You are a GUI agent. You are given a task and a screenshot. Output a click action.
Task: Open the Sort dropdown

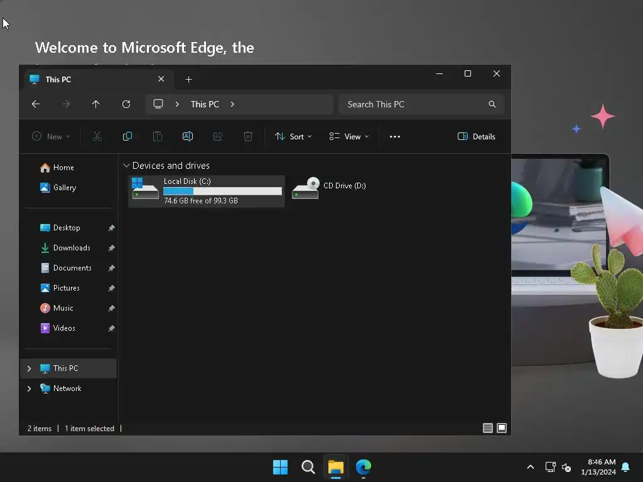[x=294, y=136]
